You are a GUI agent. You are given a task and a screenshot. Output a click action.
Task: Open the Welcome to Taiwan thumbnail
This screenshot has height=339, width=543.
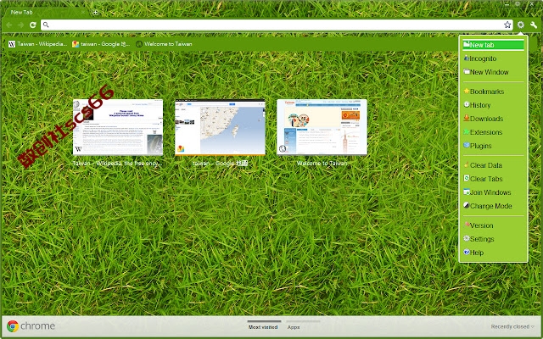pos(322,127)
